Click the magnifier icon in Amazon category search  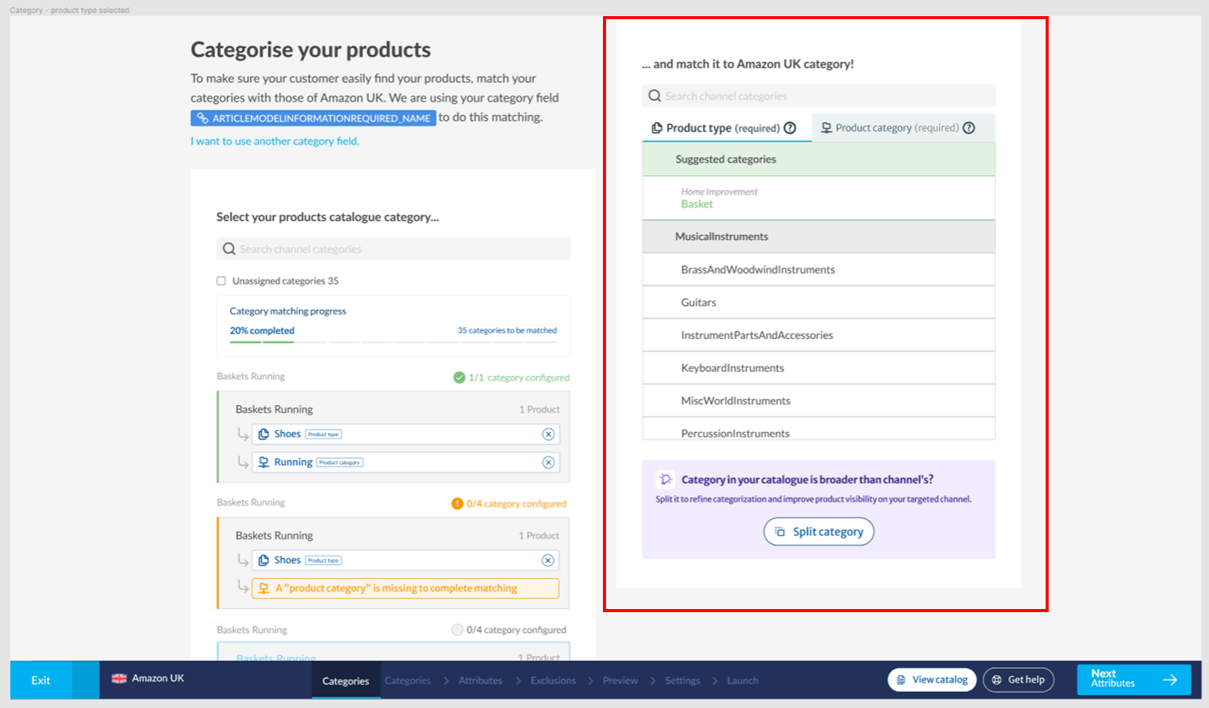coord(654,96)
